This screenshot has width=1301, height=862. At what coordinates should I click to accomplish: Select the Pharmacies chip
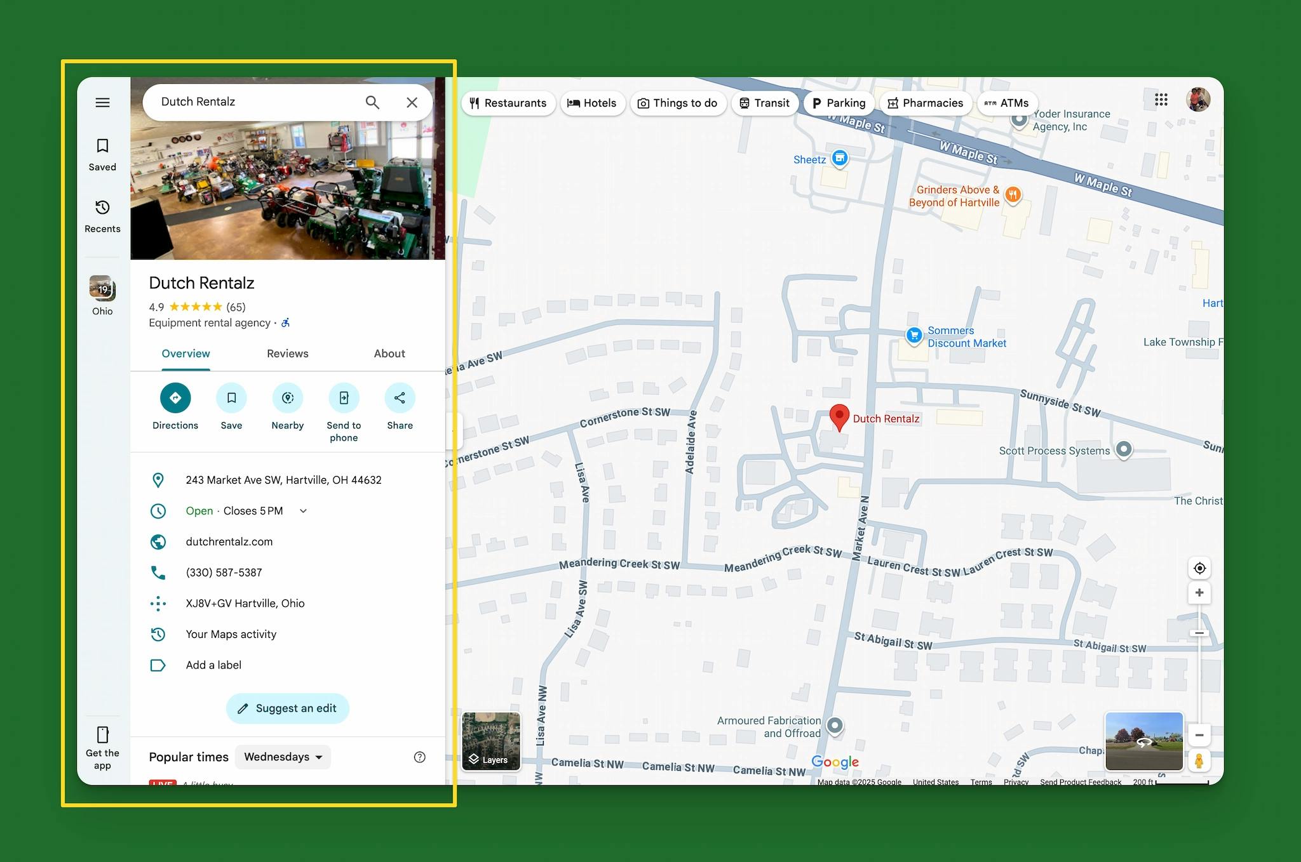[x=926, y=103]
